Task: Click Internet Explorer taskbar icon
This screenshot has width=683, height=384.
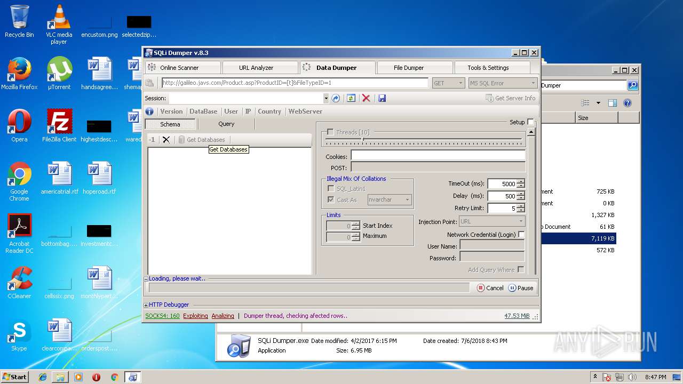Action: [43, 377]
